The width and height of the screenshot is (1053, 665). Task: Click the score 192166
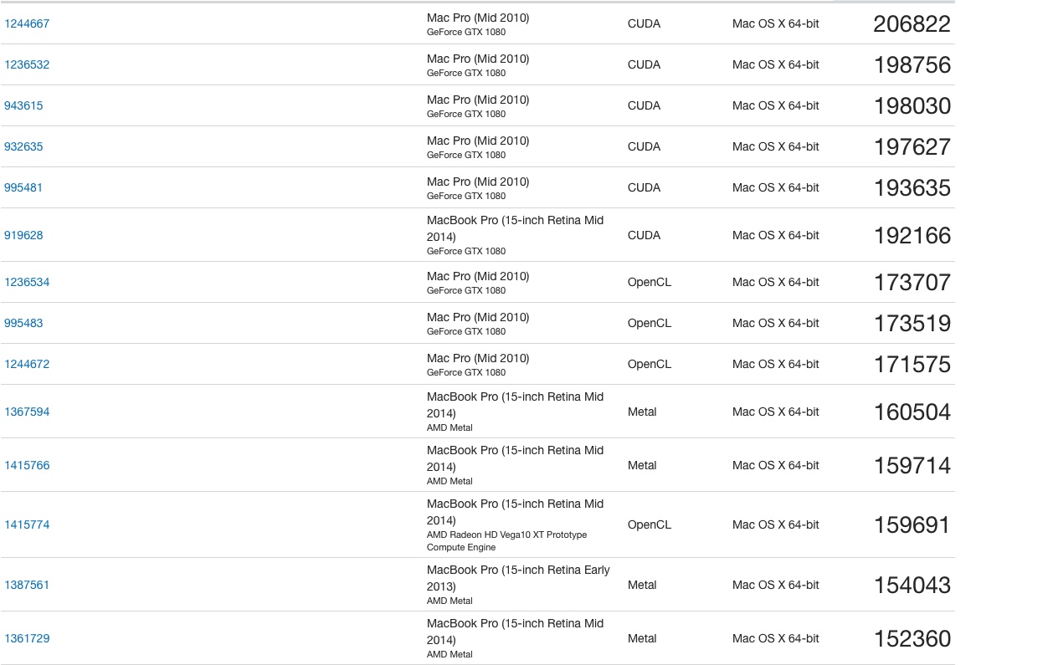coord(912,236)
